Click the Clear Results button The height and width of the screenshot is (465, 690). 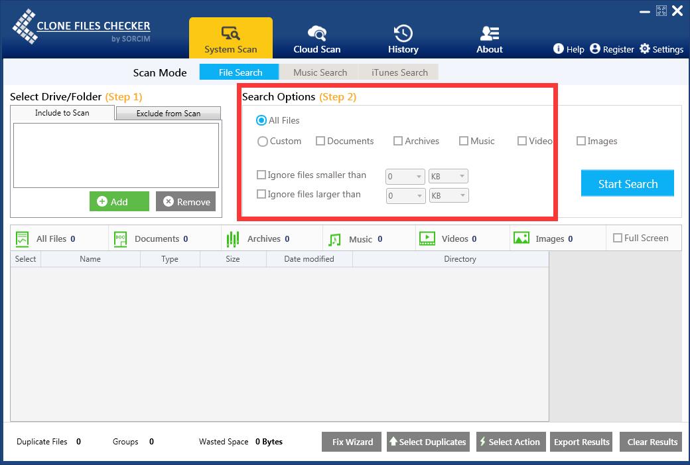[x=651, y=442]
